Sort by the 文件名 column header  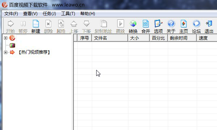(x=110, y=38)
